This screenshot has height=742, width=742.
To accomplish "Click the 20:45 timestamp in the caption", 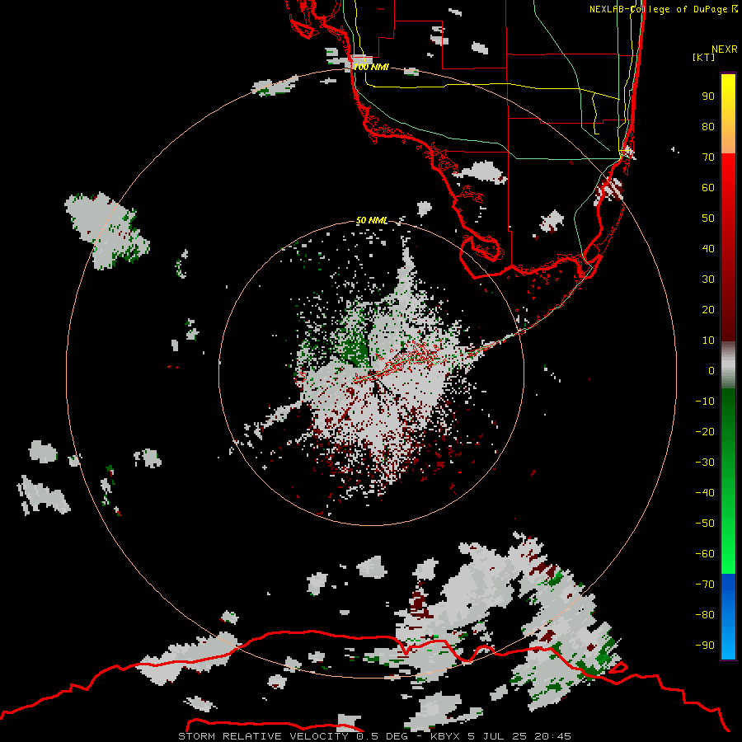I will (552, 736).
